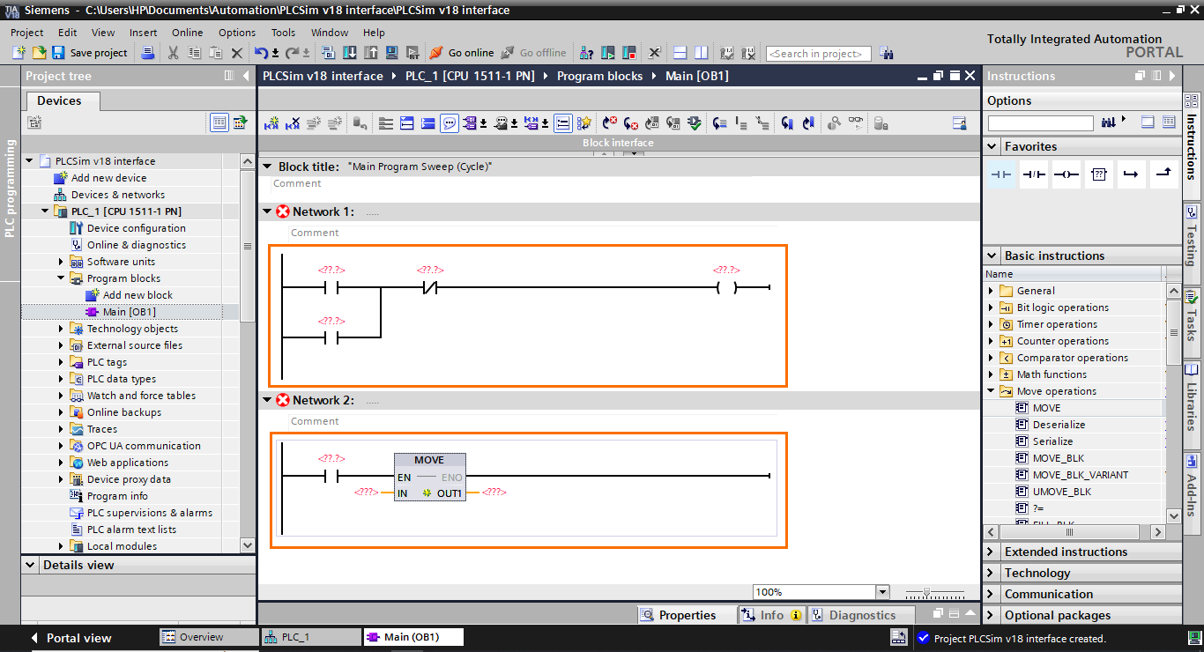The width and height of the screenshot is (1204, 652).
Task: Collapse Block title section
Action: click(268, 166)
